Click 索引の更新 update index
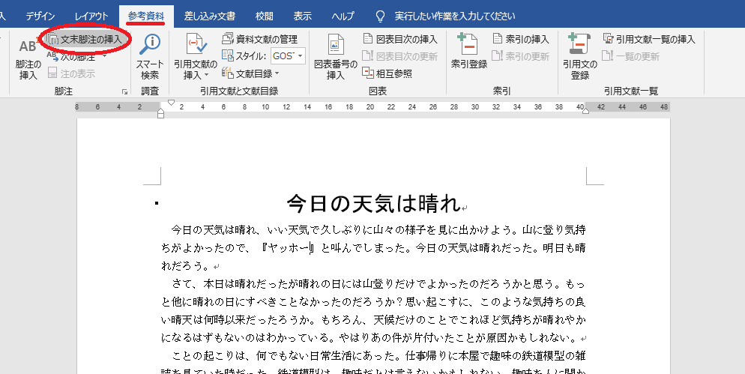 pos(521,56)
